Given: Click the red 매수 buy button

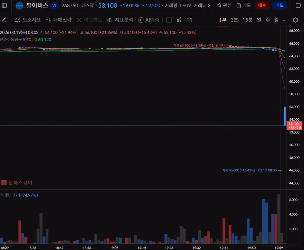Looking at the screenshot, I should 262,5.
